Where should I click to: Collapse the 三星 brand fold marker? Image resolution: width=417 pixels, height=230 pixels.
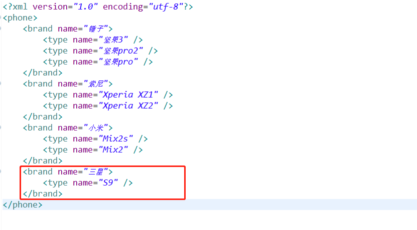tap(1, 171)
